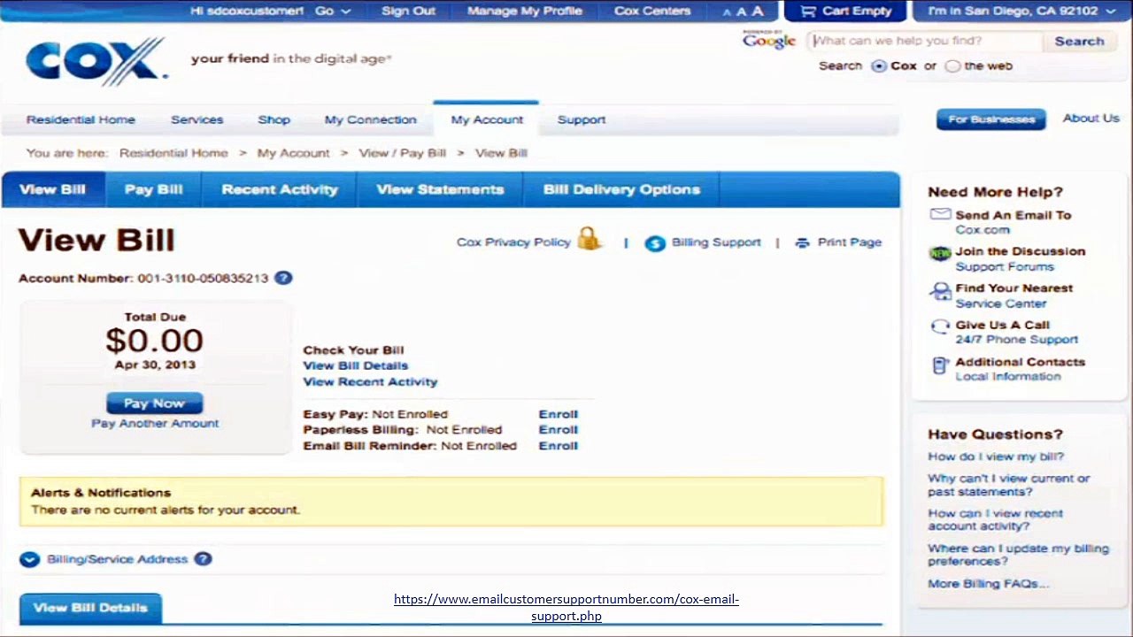Open the My Connection menu
The width and height of the screenshot is (1133, 637).
point(370,119)
